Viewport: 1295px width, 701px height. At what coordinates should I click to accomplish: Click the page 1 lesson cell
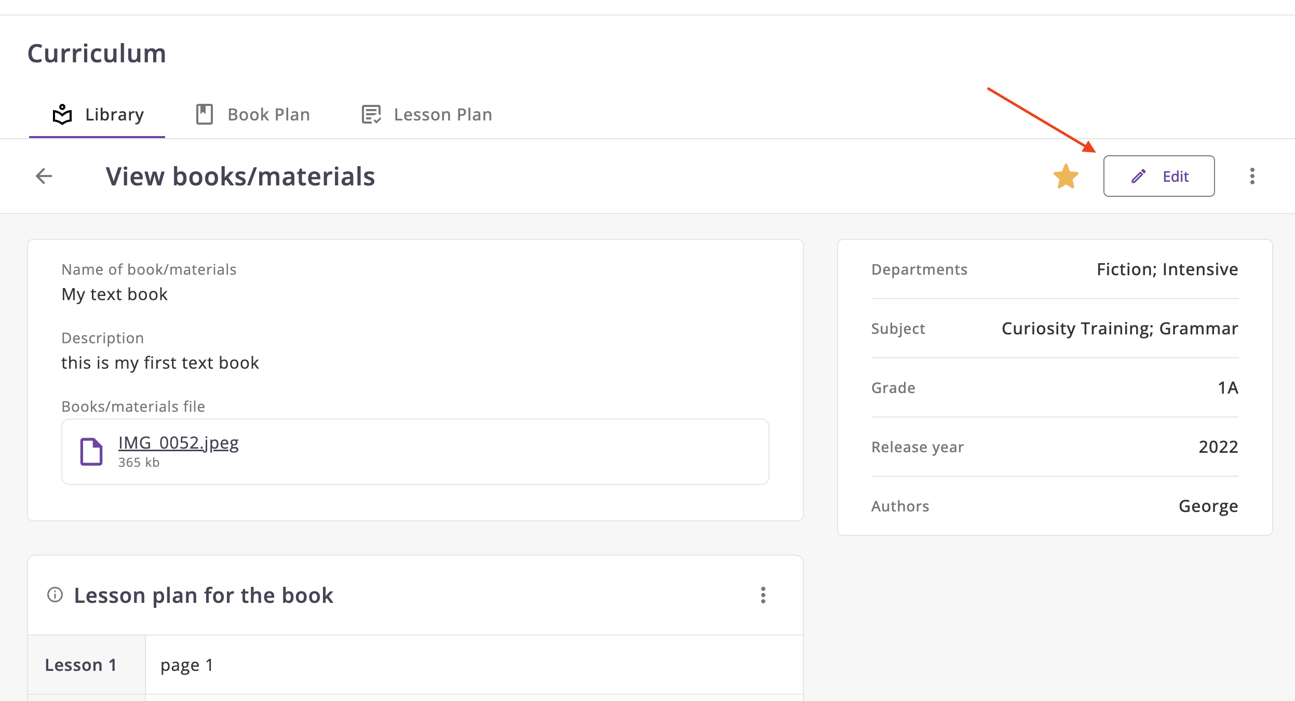187,665
